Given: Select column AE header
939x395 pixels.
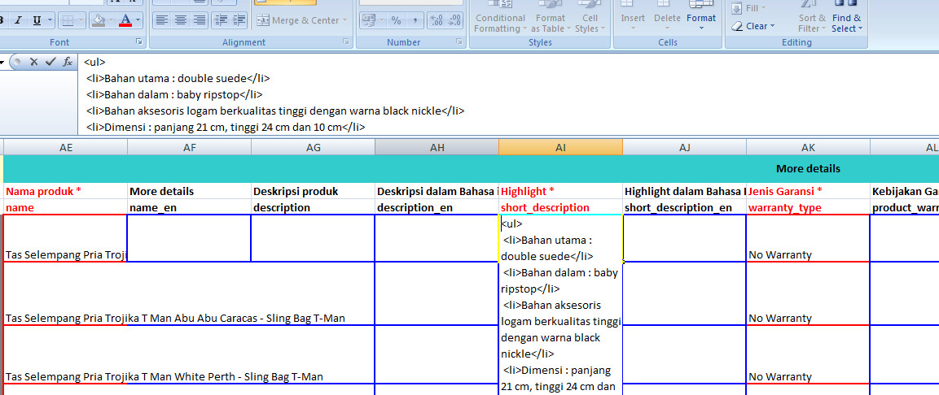Looking at the screenshot, I should pyautogui.click(x=66, y=148).
